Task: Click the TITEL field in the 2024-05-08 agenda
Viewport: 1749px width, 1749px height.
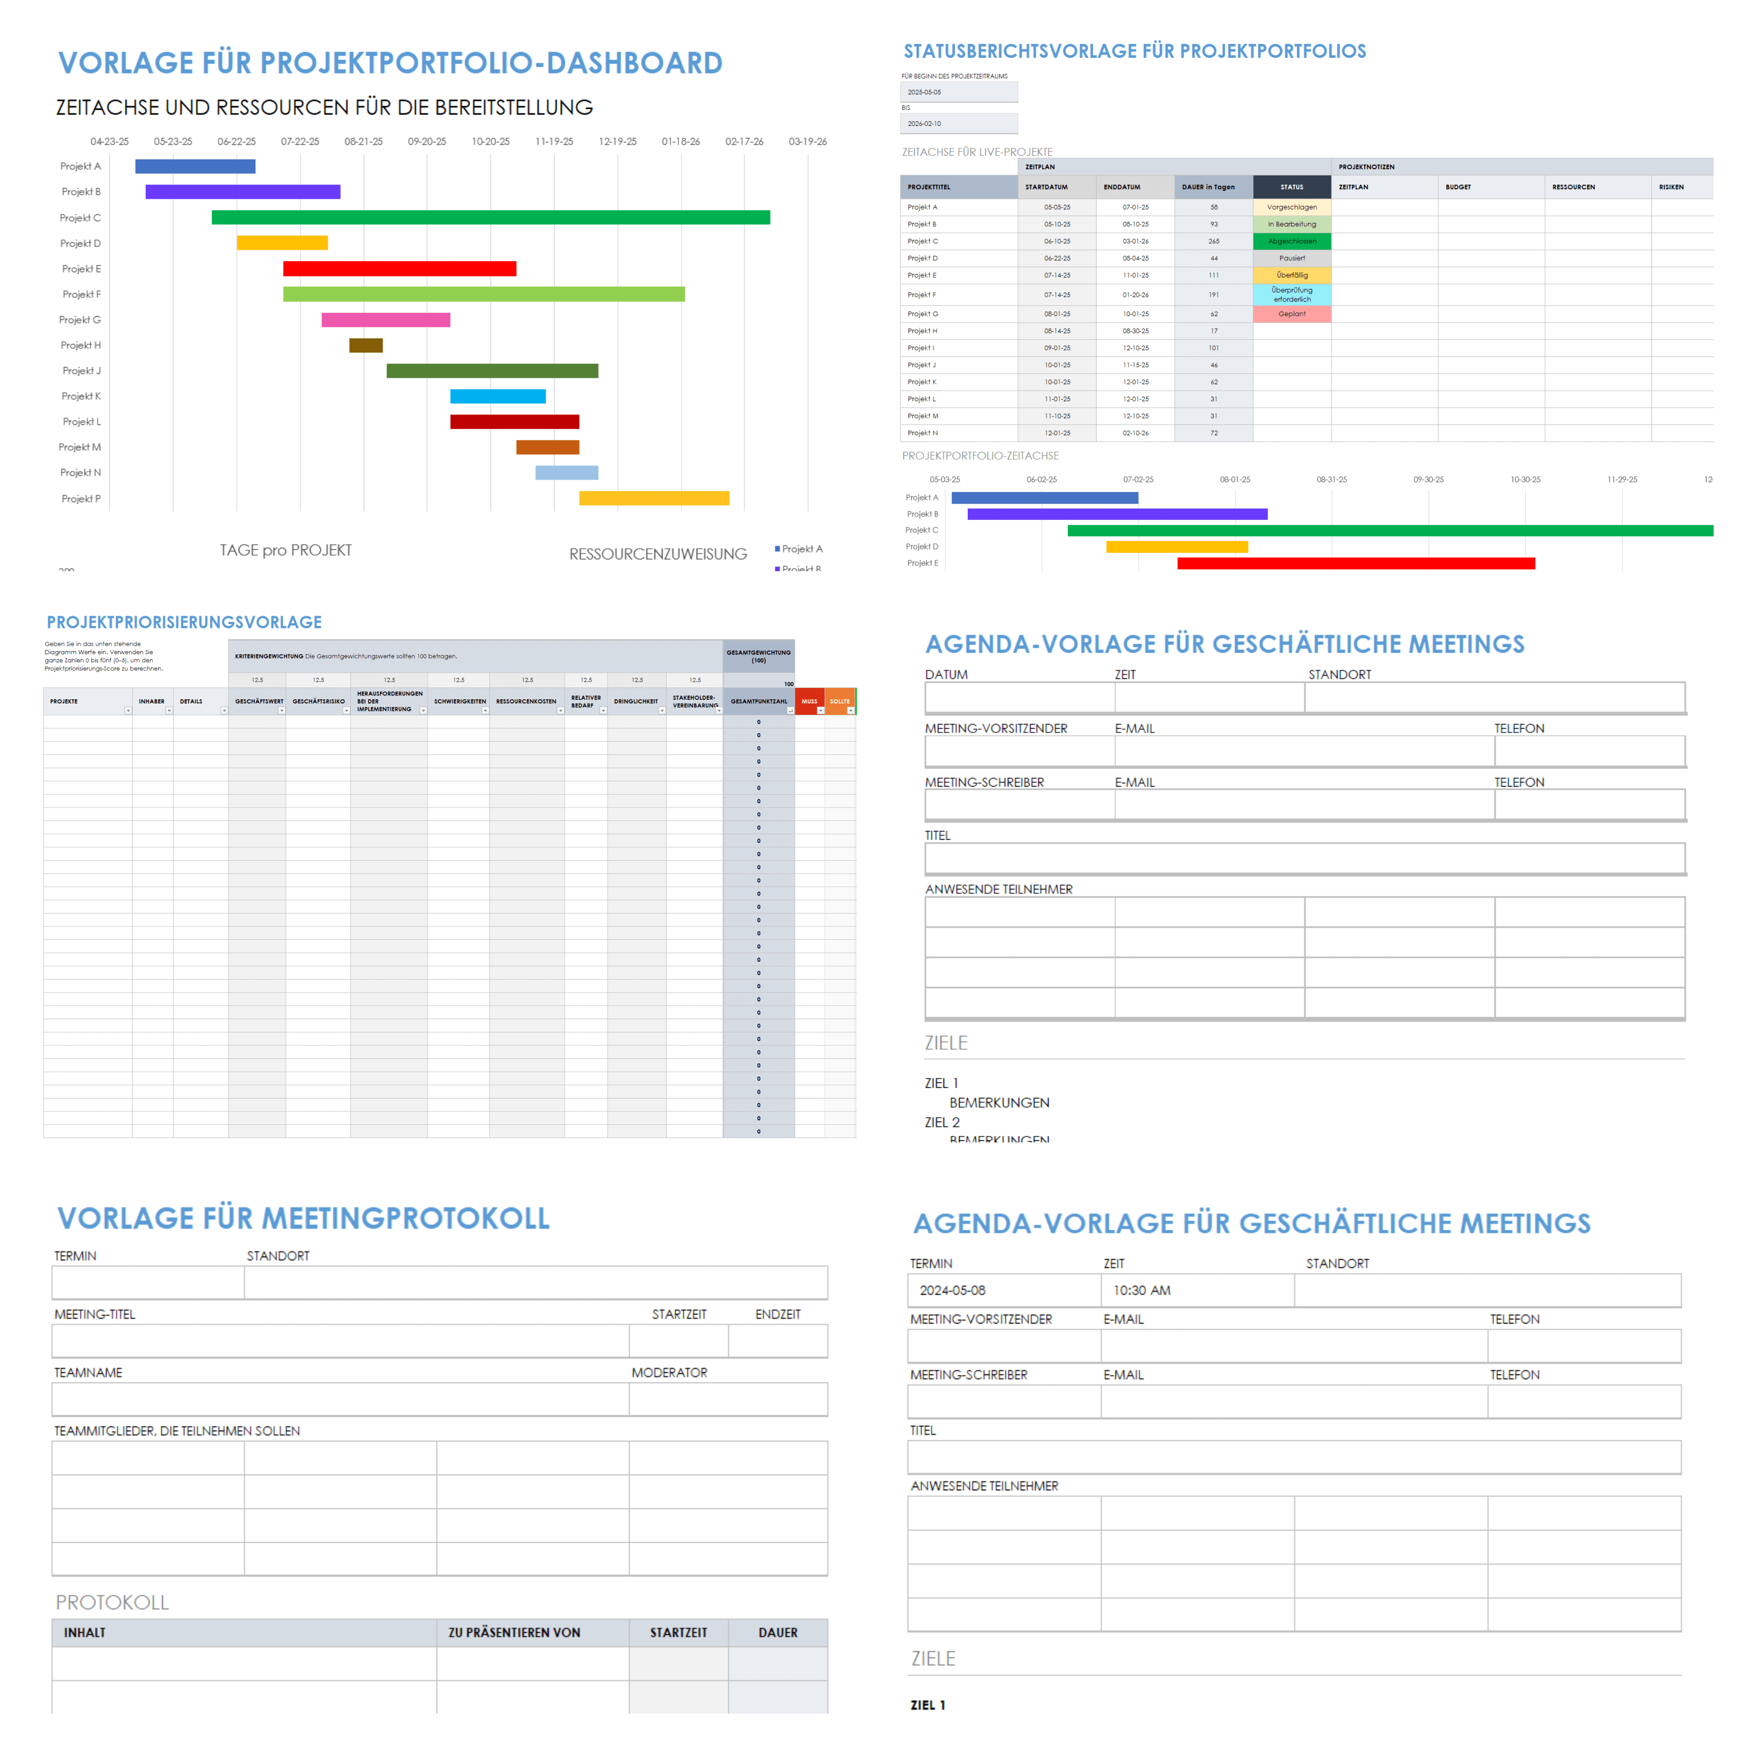Action: [1295, 1457]
